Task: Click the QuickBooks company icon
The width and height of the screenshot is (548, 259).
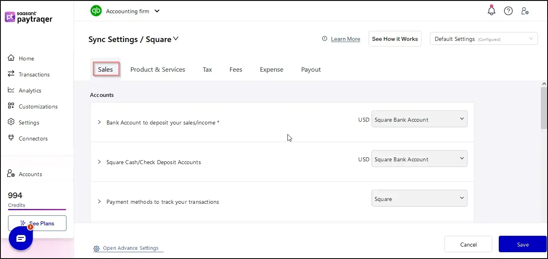Action: pos(96,11)
